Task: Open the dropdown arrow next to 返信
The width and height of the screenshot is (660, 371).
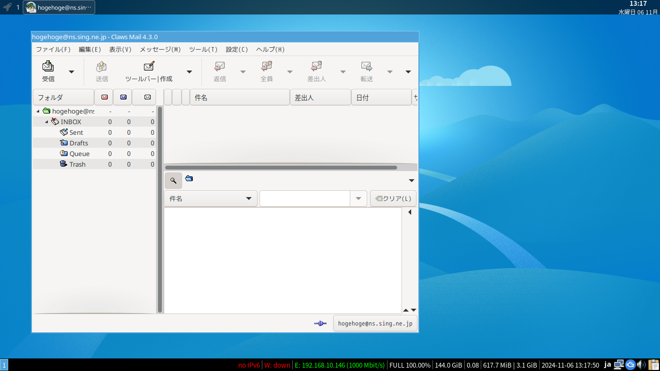Action: coord(243,72)
